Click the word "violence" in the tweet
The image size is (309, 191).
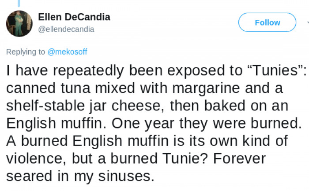(x=34, y=158)
